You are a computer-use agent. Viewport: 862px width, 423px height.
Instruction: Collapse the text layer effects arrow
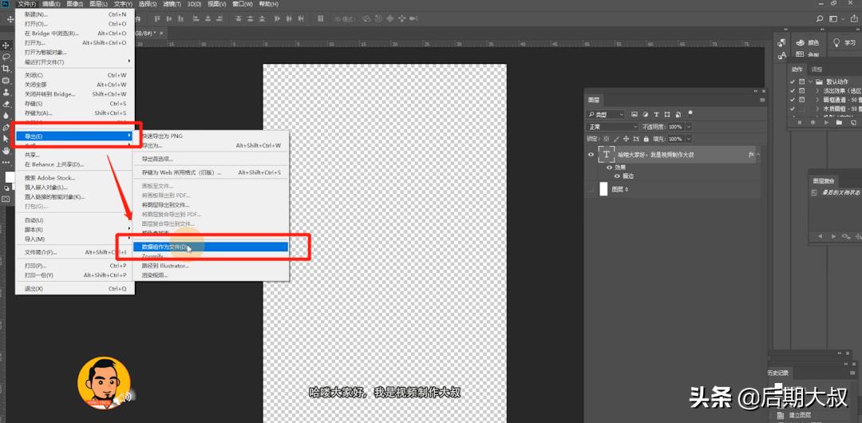(x=758, y=155)
